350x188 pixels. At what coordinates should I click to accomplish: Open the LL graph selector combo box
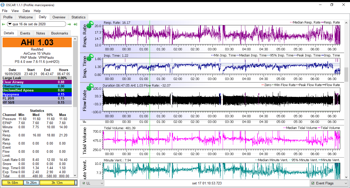[x=92, y=183]
